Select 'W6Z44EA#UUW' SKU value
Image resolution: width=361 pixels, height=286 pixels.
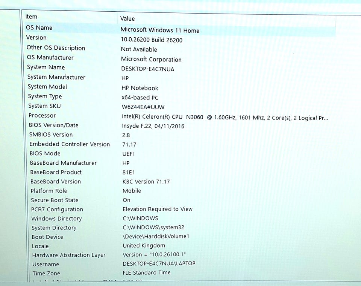click(x=143, y=107)
